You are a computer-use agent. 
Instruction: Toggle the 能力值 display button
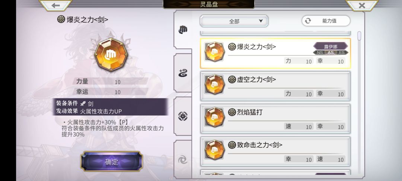point(326,21)
